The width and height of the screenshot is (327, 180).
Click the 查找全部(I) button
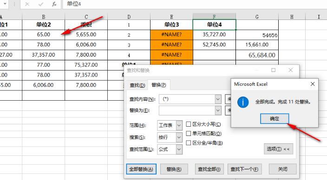[x=209, y=169]
